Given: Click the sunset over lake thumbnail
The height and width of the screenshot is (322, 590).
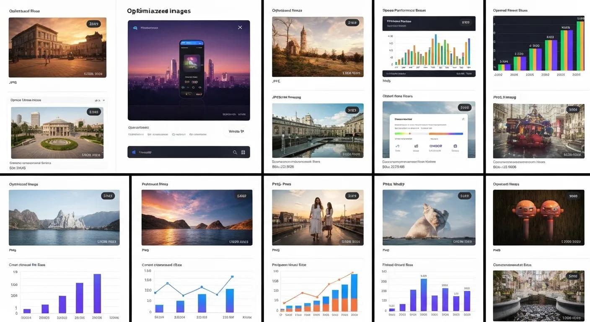Looking at the screenshot, I should 197,218.
